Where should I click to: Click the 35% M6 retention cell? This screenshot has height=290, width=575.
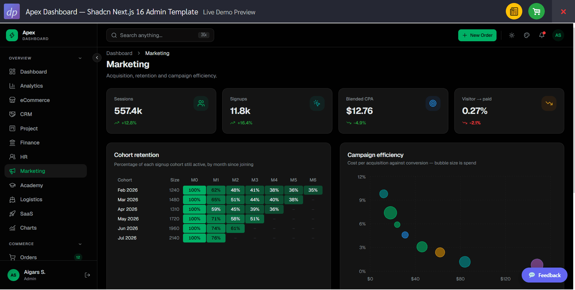(313, 190)
